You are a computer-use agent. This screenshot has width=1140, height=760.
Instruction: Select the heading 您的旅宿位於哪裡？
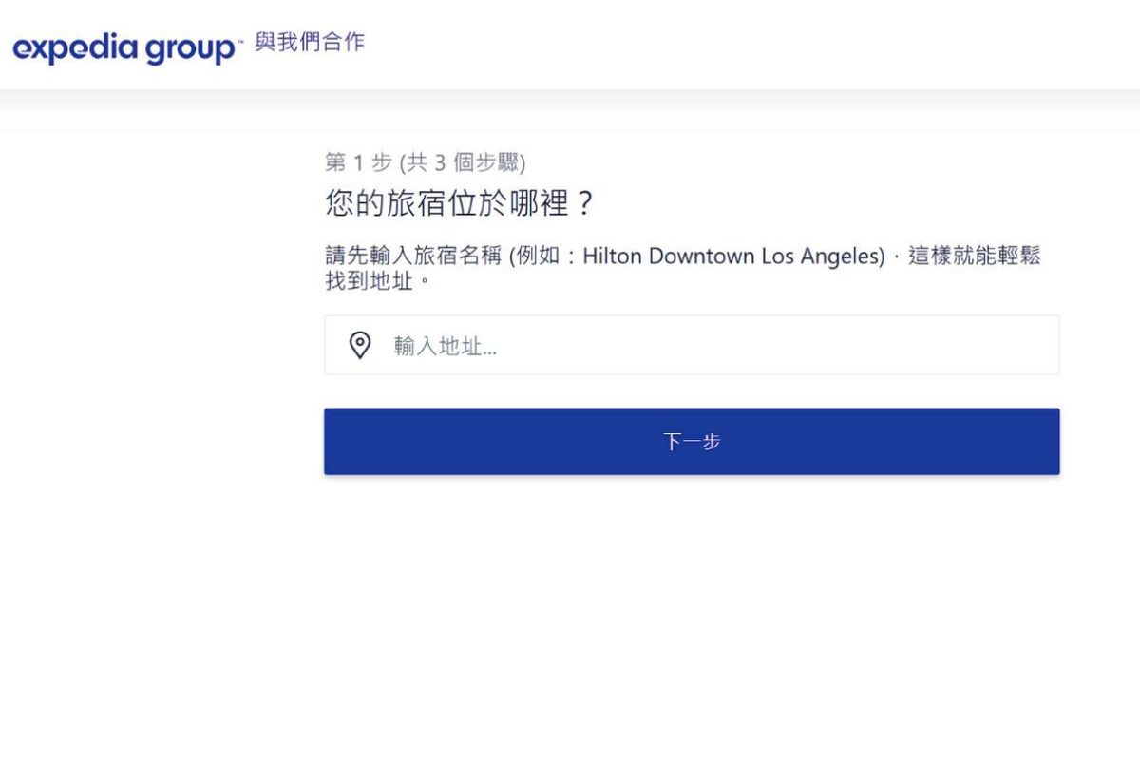pos(459,203)
